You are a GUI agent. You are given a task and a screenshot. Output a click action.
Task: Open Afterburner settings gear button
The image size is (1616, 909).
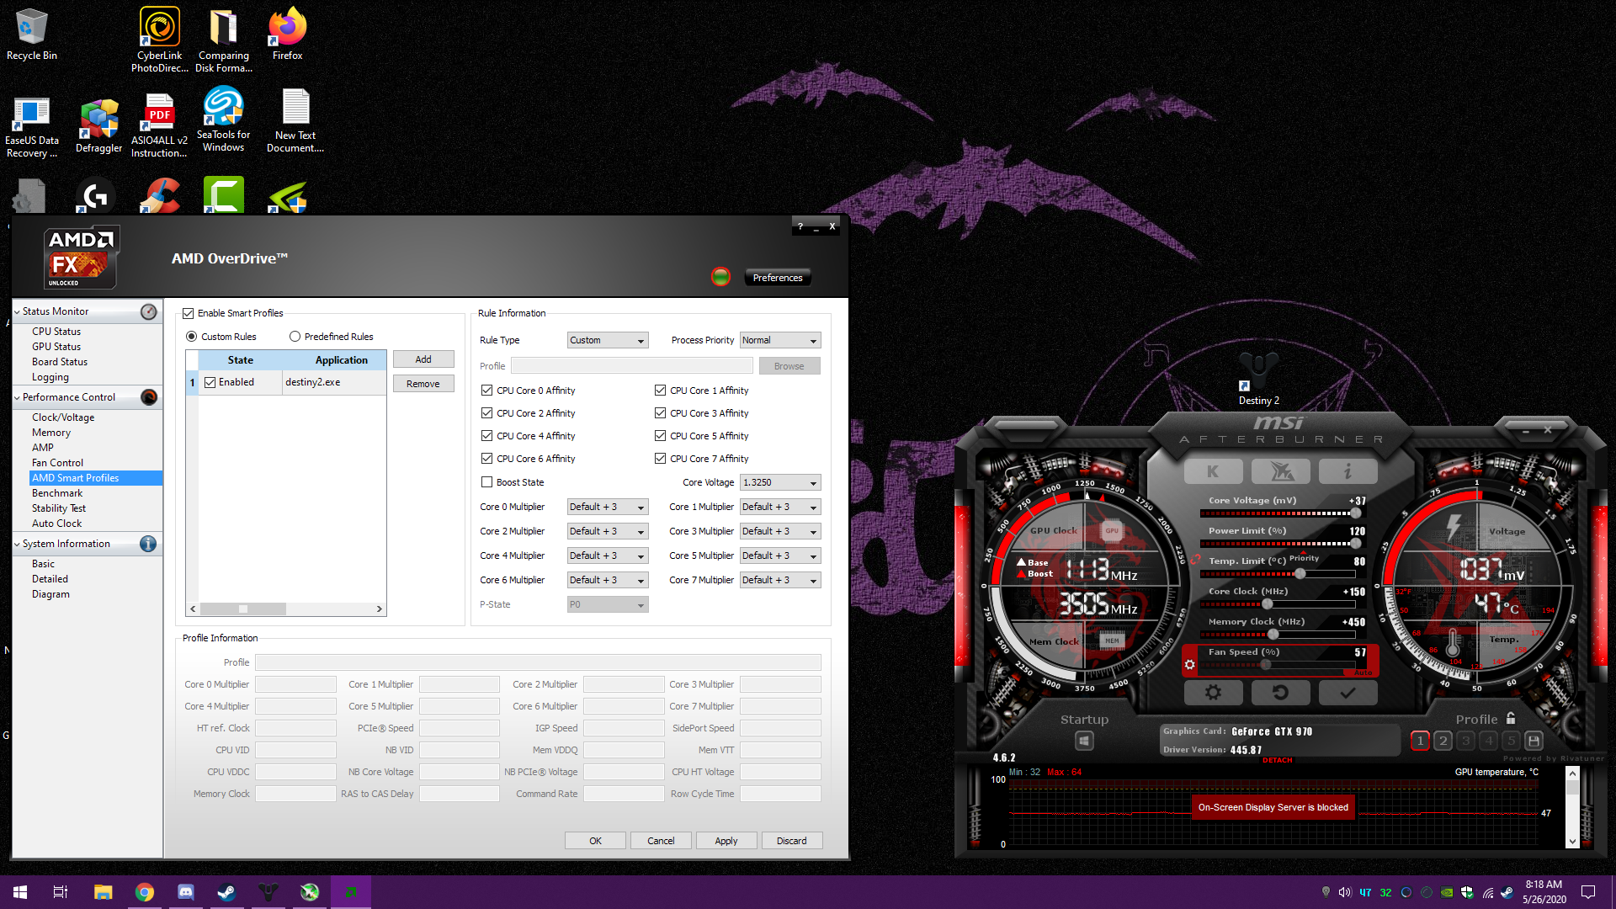click(x=1213, y=693)
